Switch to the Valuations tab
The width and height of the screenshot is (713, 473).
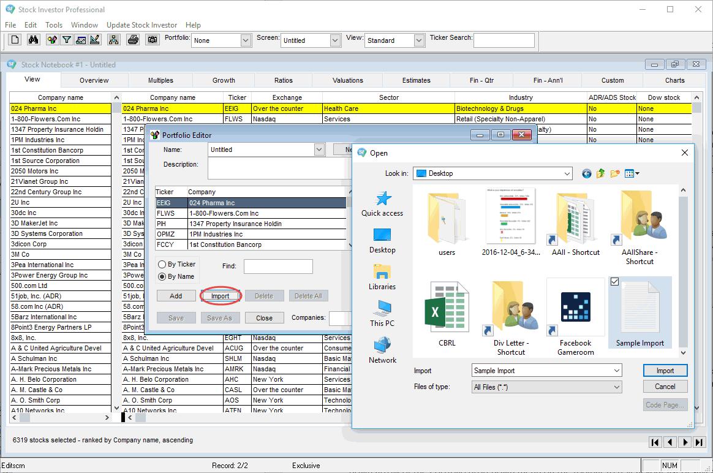click(x=347, y=80)
